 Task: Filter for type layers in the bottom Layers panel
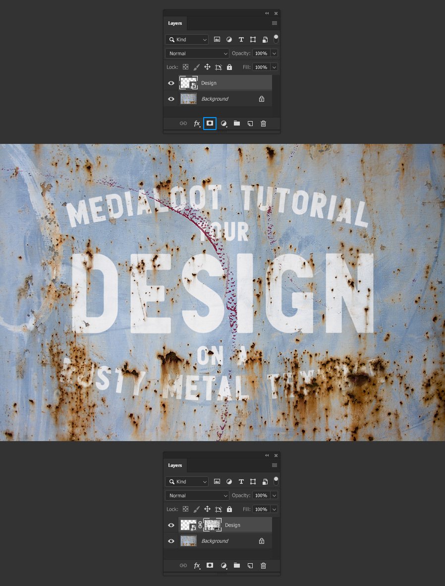tap(241, 482)
